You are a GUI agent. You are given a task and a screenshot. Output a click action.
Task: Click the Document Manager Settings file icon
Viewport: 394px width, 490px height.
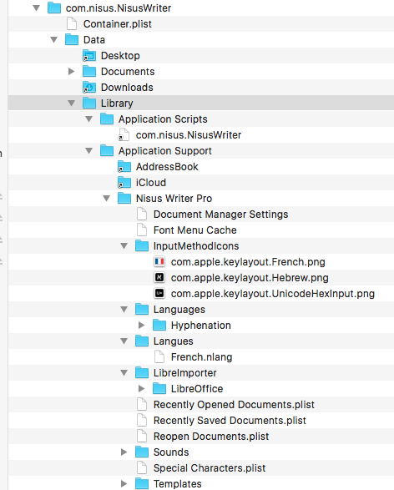142,214
